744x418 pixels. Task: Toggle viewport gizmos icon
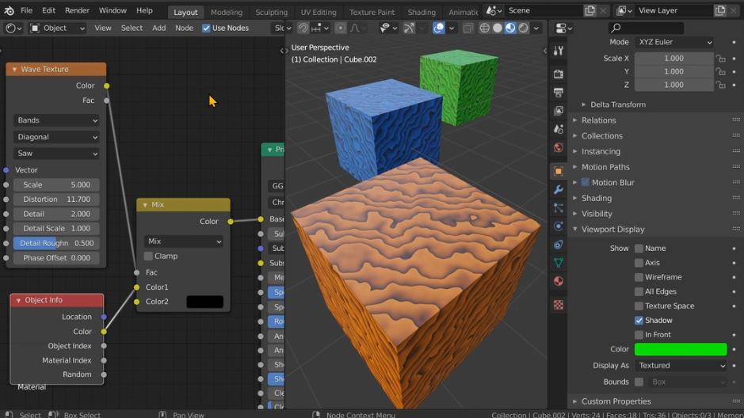point(409,28)
